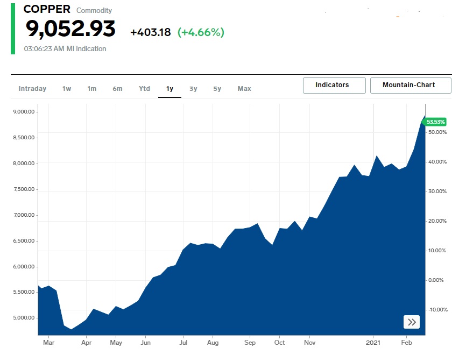Viewport: 473px width, 362px height.
Task: Switch to the Intraday range tab
Action: pyautogui.click(x=32, y=89)
